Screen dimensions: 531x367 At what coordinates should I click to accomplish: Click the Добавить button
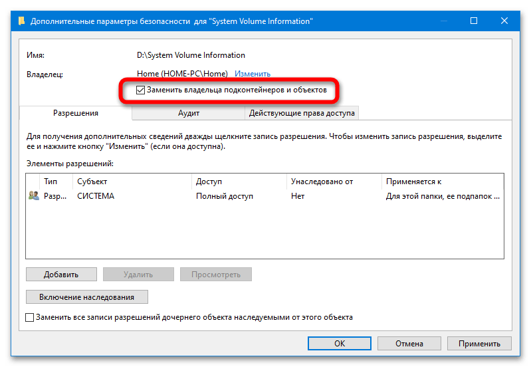point(61,274)
